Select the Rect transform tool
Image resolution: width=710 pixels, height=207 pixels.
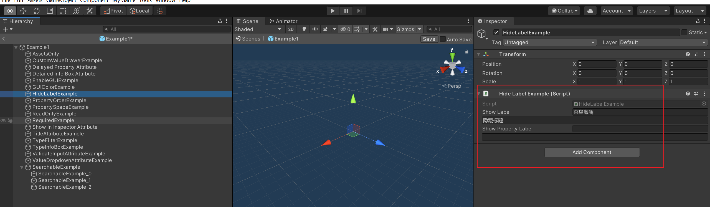(63, 11)
